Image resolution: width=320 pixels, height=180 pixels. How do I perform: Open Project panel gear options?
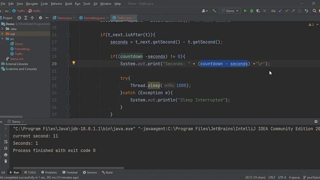pos(40,18)
